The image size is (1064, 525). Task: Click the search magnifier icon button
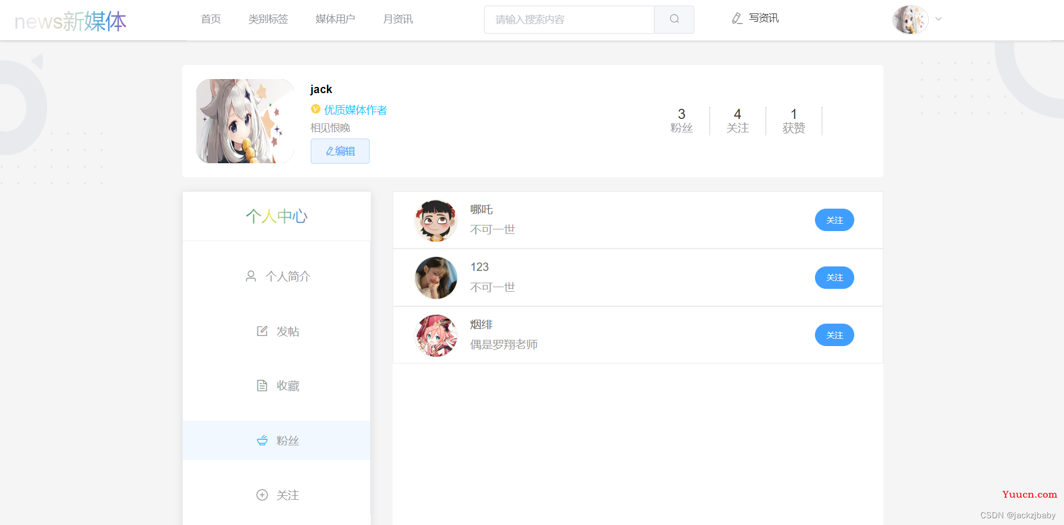[x=674, y=20]
